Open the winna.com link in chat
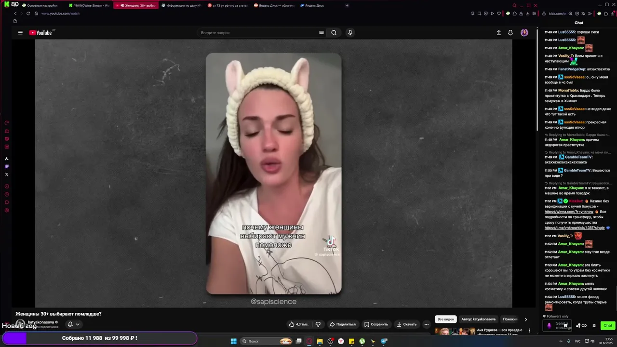This screenshot has width=617, height=347. coord(569,212)
